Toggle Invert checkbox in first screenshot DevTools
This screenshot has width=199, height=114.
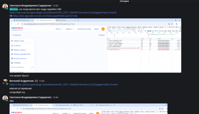(x=132, y=31)
